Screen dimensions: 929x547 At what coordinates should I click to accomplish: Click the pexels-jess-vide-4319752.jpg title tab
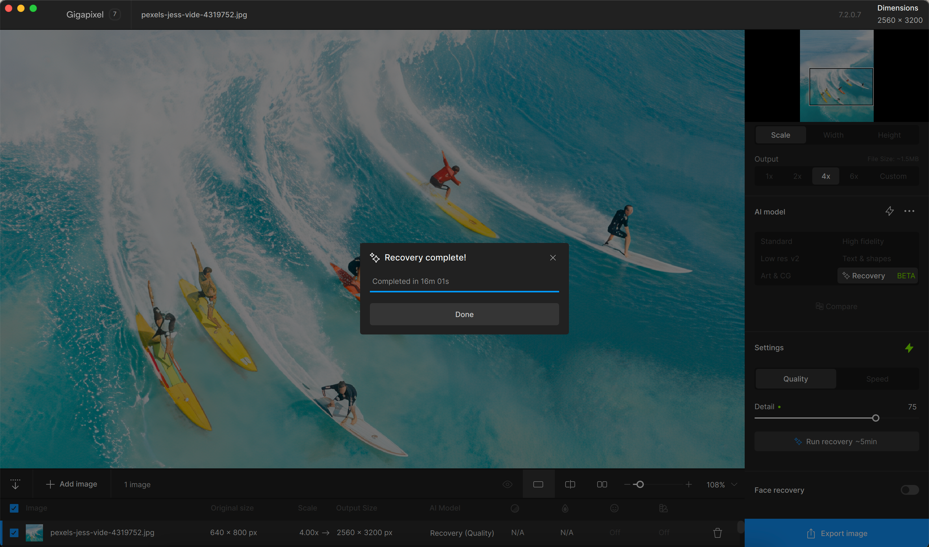(x=194, y=15)
